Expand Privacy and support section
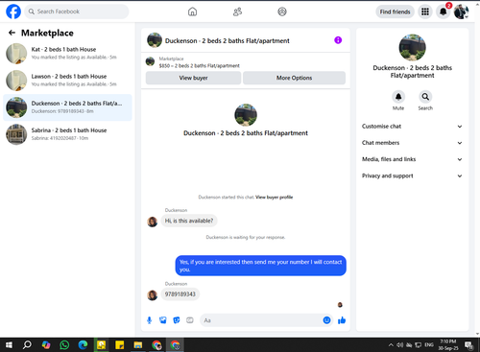480x352 pixels. coord(412,176)
